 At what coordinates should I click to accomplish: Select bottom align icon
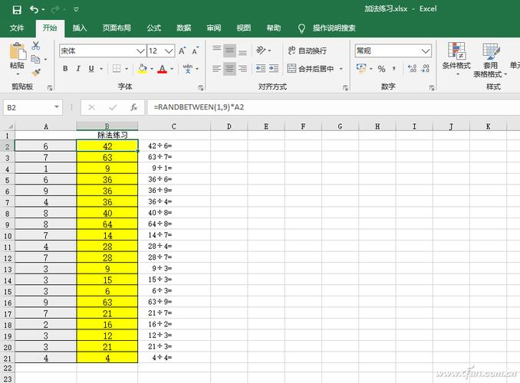pyautogui.click(x=243, y=51)
